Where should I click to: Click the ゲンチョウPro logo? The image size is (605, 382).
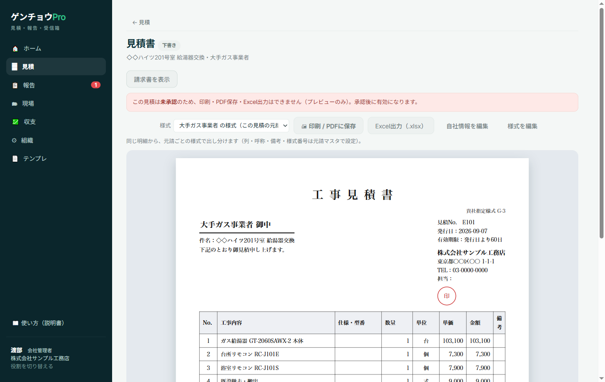(38, 17)
